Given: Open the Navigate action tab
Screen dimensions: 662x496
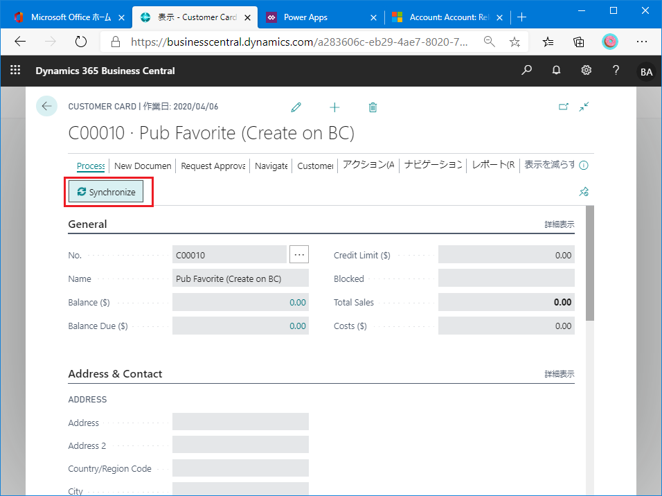Looking at the screenshot, I should click(271, 166).
